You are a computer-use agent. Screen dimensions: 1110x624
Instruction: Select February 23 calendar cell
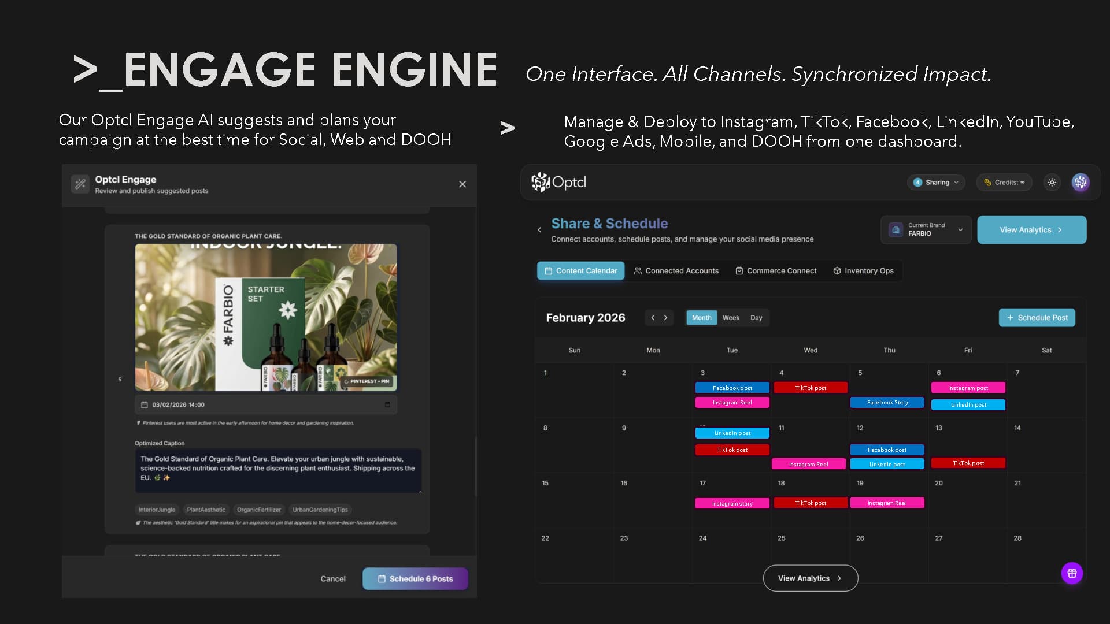tap(653, 555)
